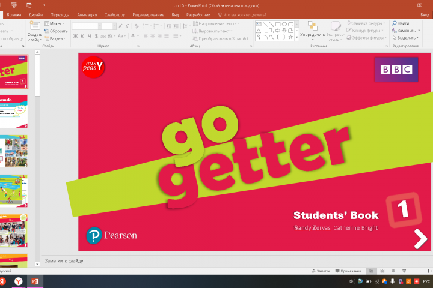The width and height of the screenshot is (433, 288).
Task: Align text left toggle
Action: pos(146,36)
